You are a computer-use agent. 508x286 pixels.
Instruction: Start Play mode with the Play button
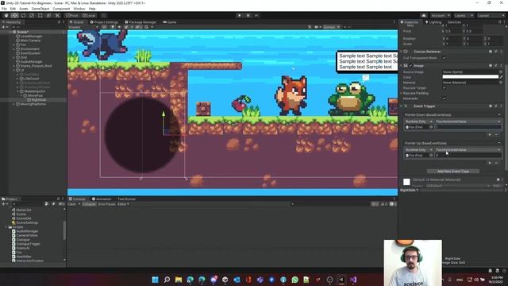point(240,15)
